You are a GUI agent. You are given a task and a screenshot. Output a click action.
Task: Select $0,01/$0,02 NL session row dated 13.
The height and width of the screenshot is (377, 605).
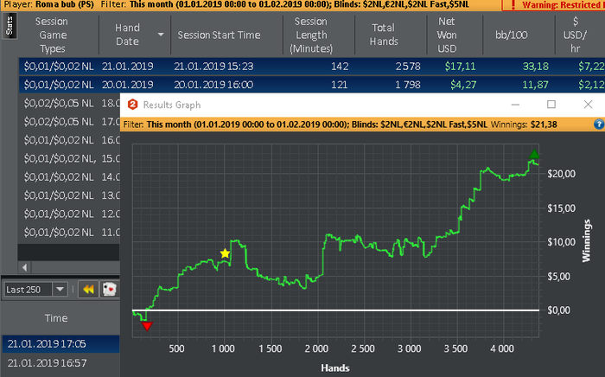point(69,195)
